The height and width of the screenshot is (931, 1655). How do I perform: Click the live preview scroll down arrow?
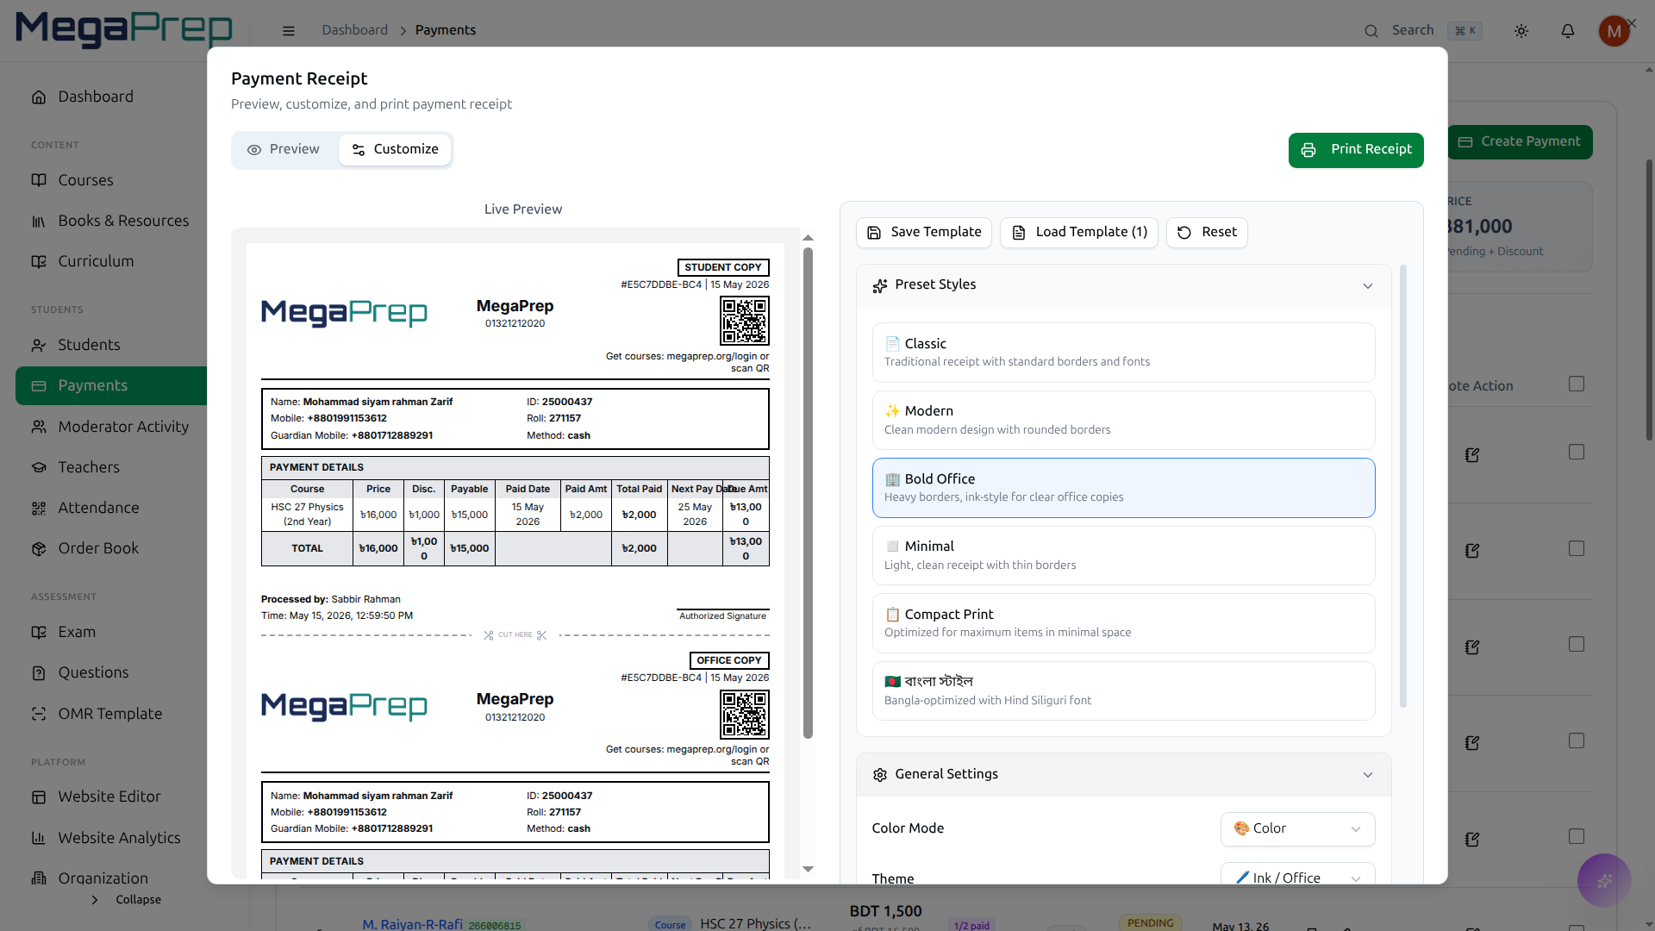click(x=808, y=869)
